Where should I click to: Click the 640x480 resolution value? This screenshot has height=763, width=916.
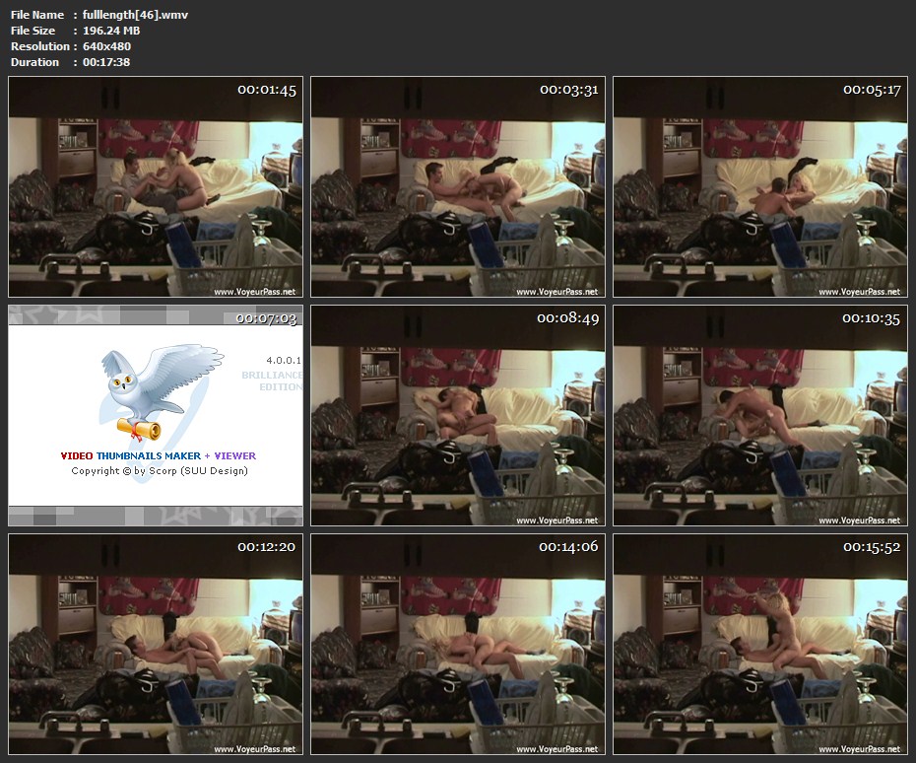coord(106,46)
